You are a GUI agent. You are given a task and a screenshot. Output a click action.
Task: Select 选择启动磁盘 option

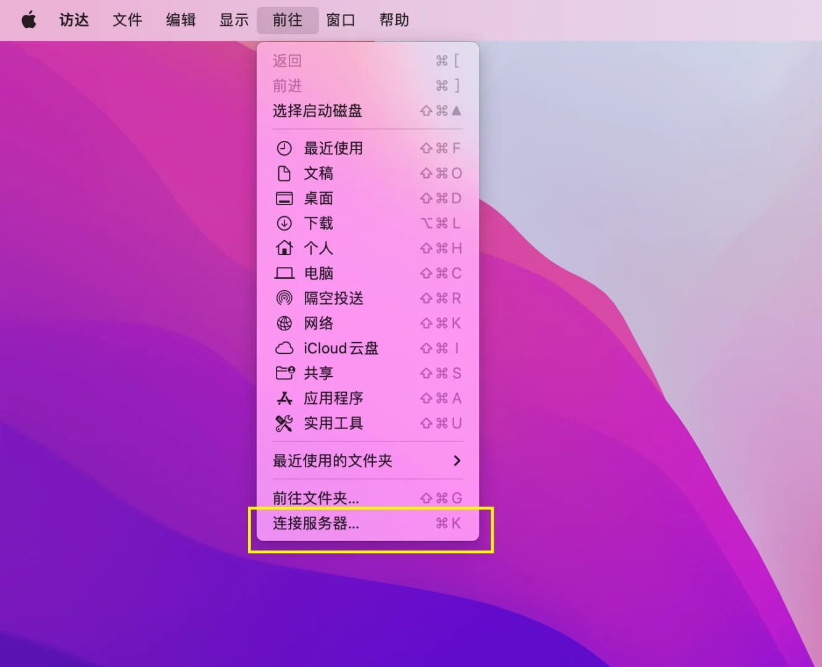(317, 111)
